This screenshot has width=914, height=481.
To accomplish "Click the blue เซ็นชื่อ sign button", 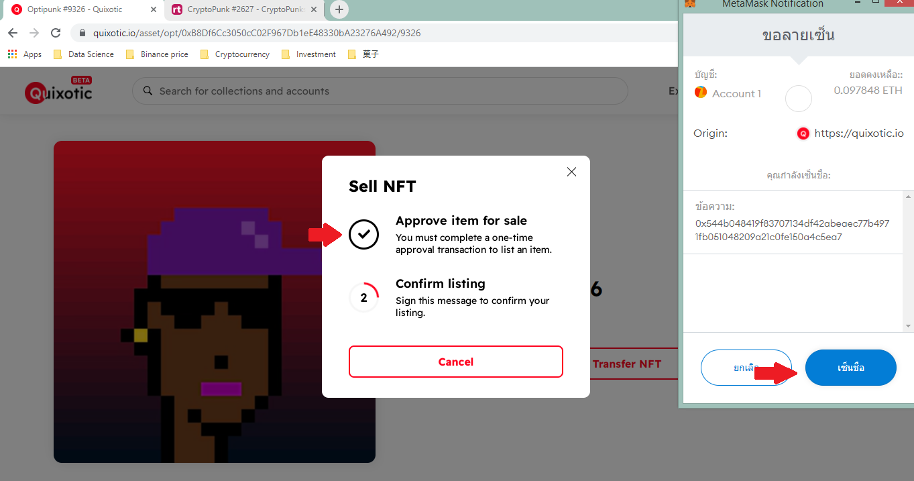I will click(850, 368).
